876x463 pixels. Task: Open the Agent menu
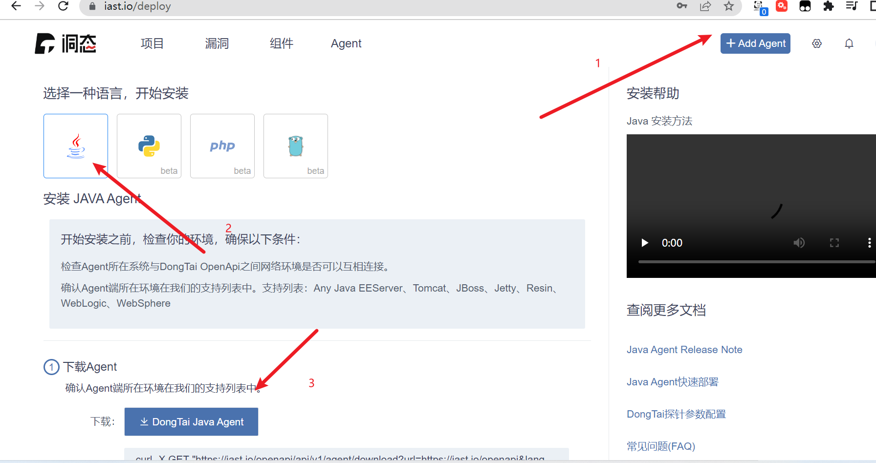coord(346,43)
